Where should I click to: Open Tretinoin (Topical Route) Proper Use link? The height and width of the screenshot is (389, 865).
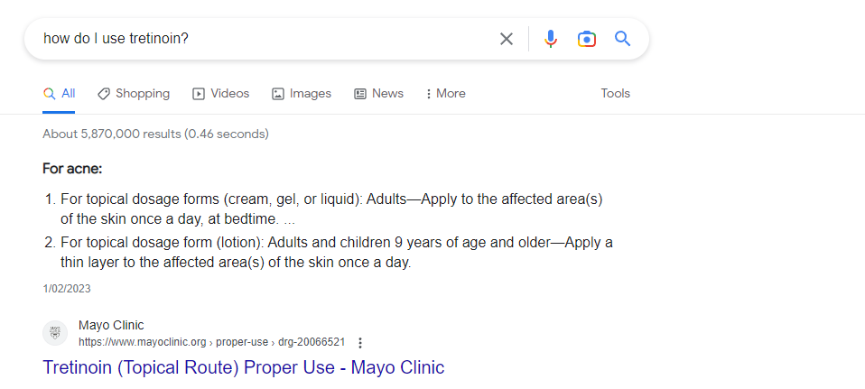(244, 367)
